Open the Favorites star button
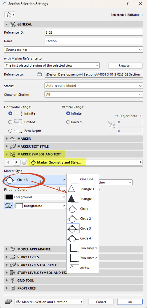This screenshot has width=147, height=308. [x=10, y=14]
